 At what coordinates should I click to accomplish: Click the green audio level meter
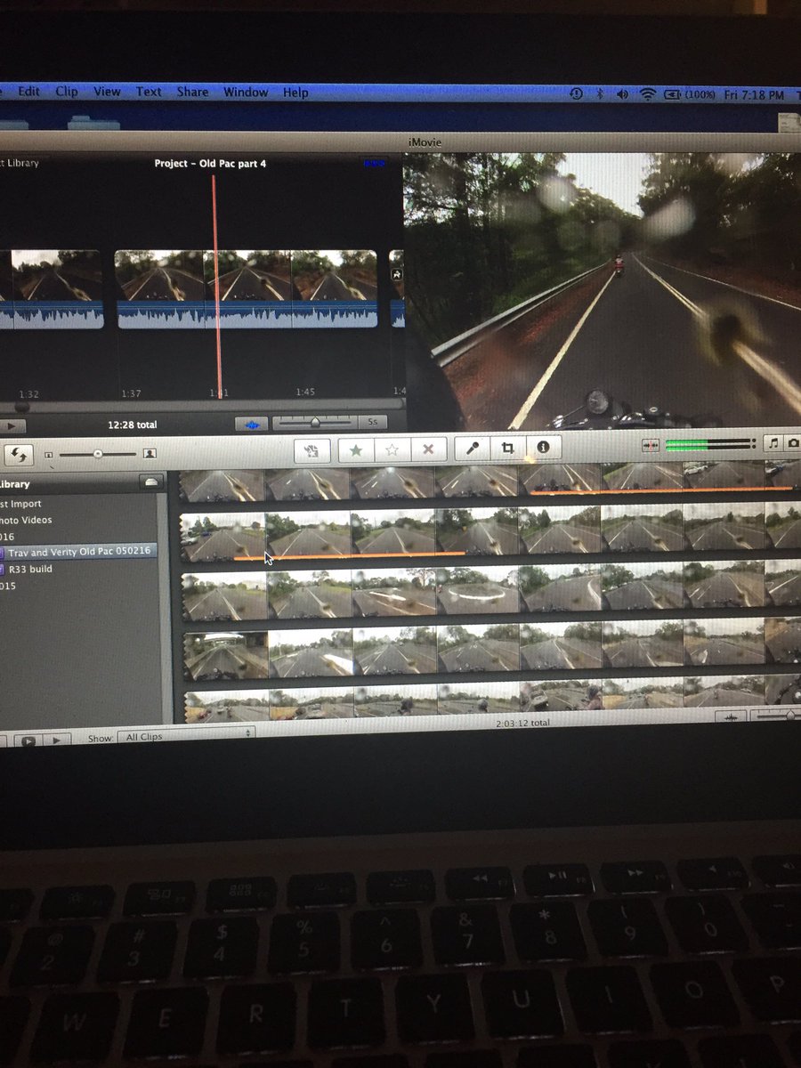point(708,443)
